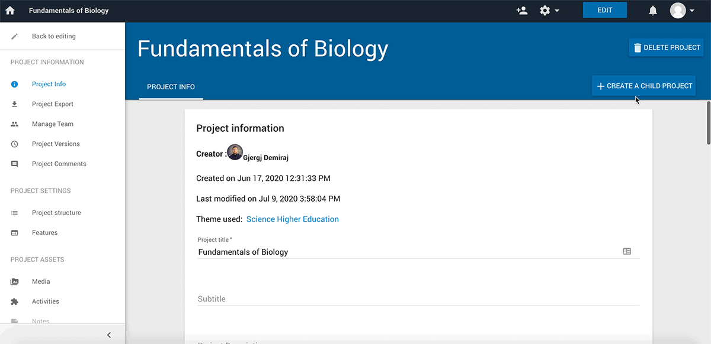Click the Subtitle input field

point(418,299)
